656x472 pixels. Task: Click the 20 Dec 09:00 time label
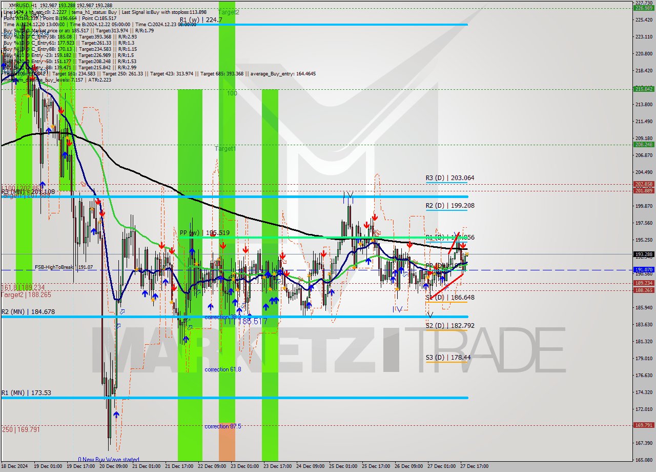pos(113,466)
